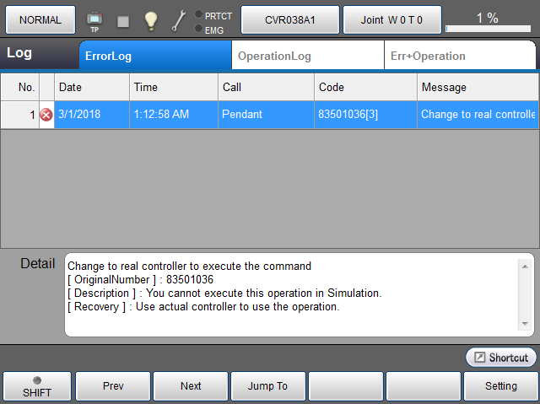Viewport: 540px width, 404px height.
Task: Select the ErrorLog tab
Action: 155,56
